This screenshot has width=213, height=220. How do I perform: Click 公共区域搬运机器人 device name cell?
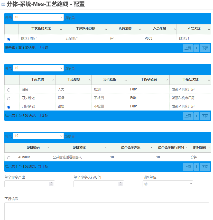click(x=79, y=157)
